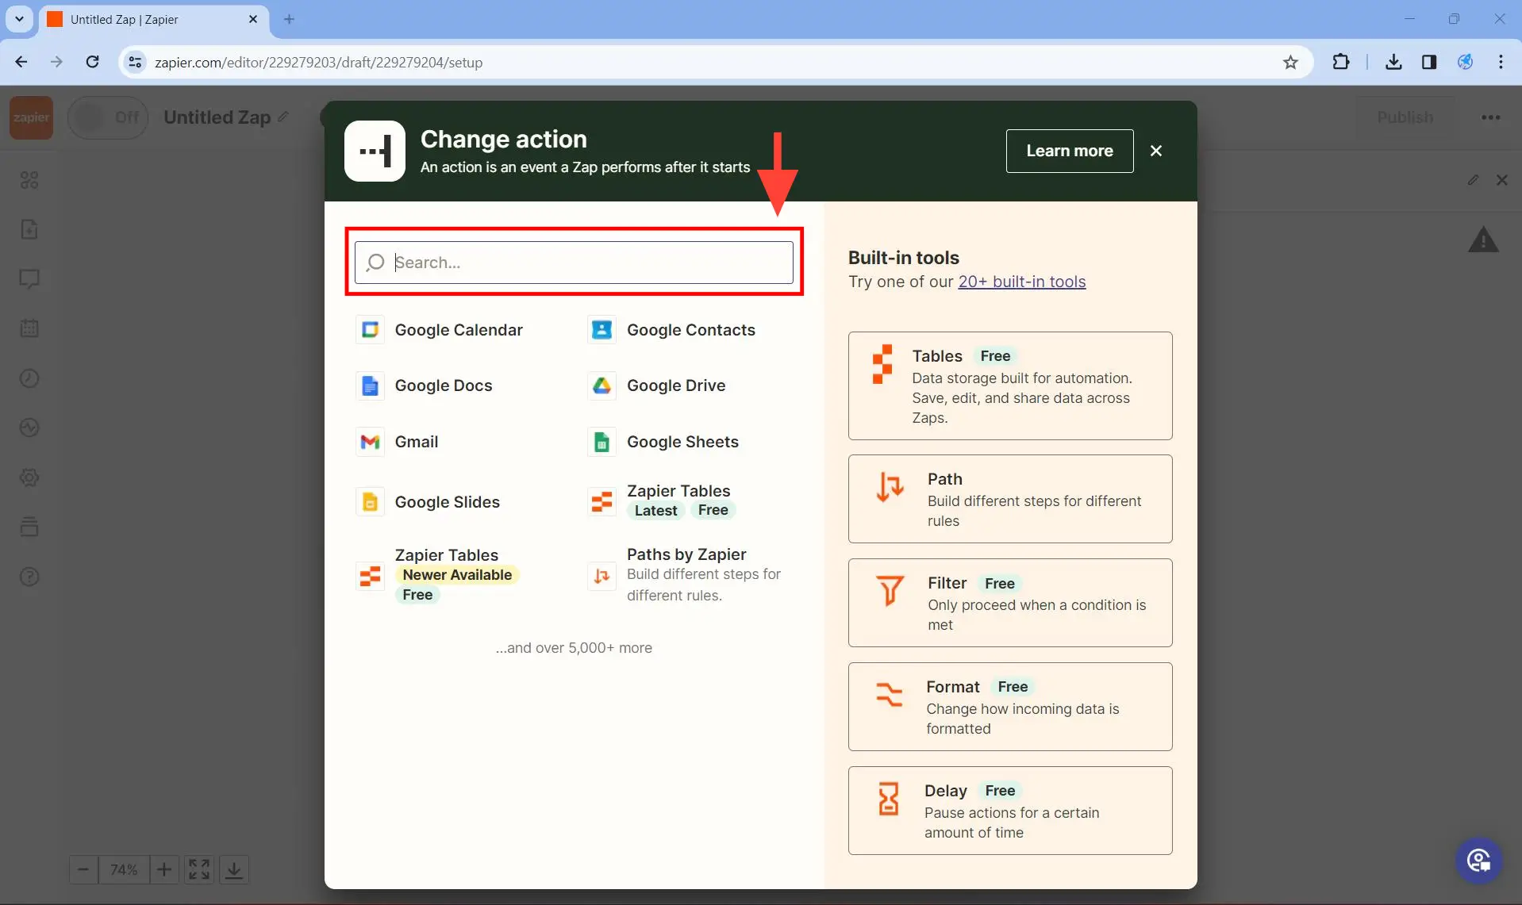Open the comments sidebar icon
1522x905 pixels.
29,279
